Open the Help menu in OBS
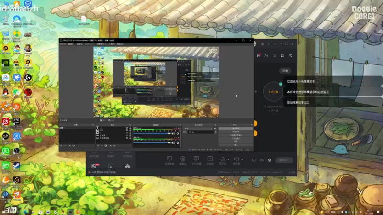Image resolution: width=383 pixels, height=215 pixels. [x=120, y=44]
